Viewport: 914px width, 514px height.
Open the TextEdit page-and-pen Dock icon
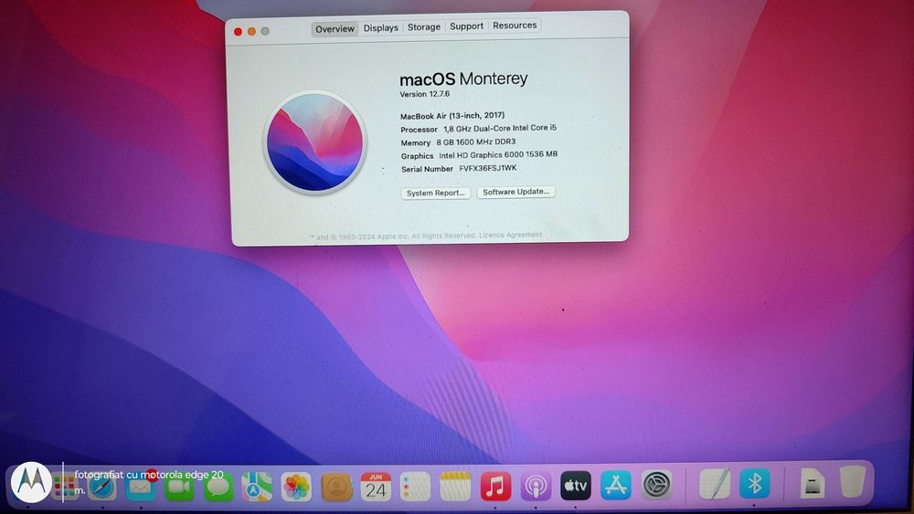point(715,484)
